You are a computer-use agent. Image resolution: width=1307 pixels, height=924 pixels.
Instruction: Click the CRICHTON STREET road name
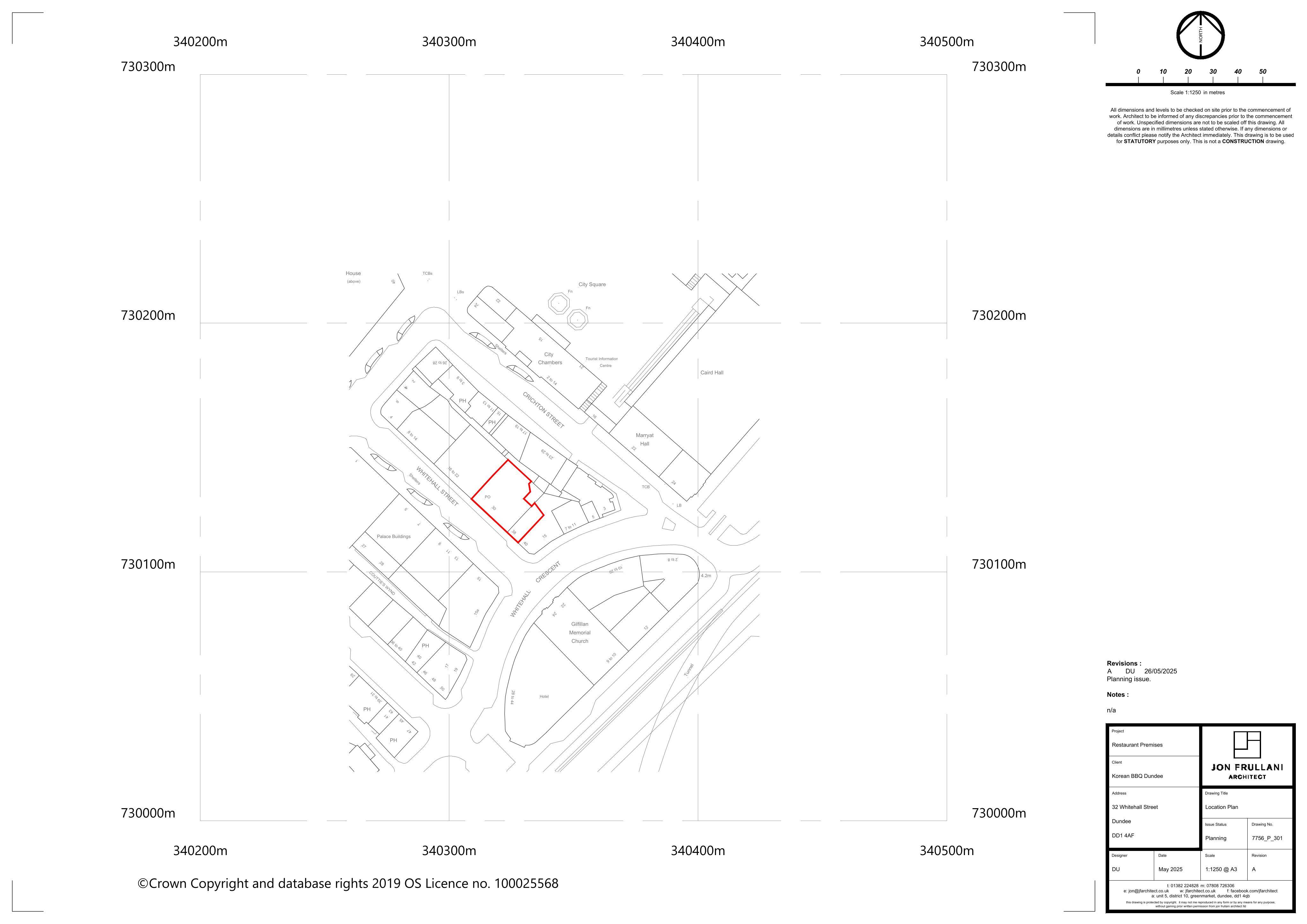coord(543,411)
